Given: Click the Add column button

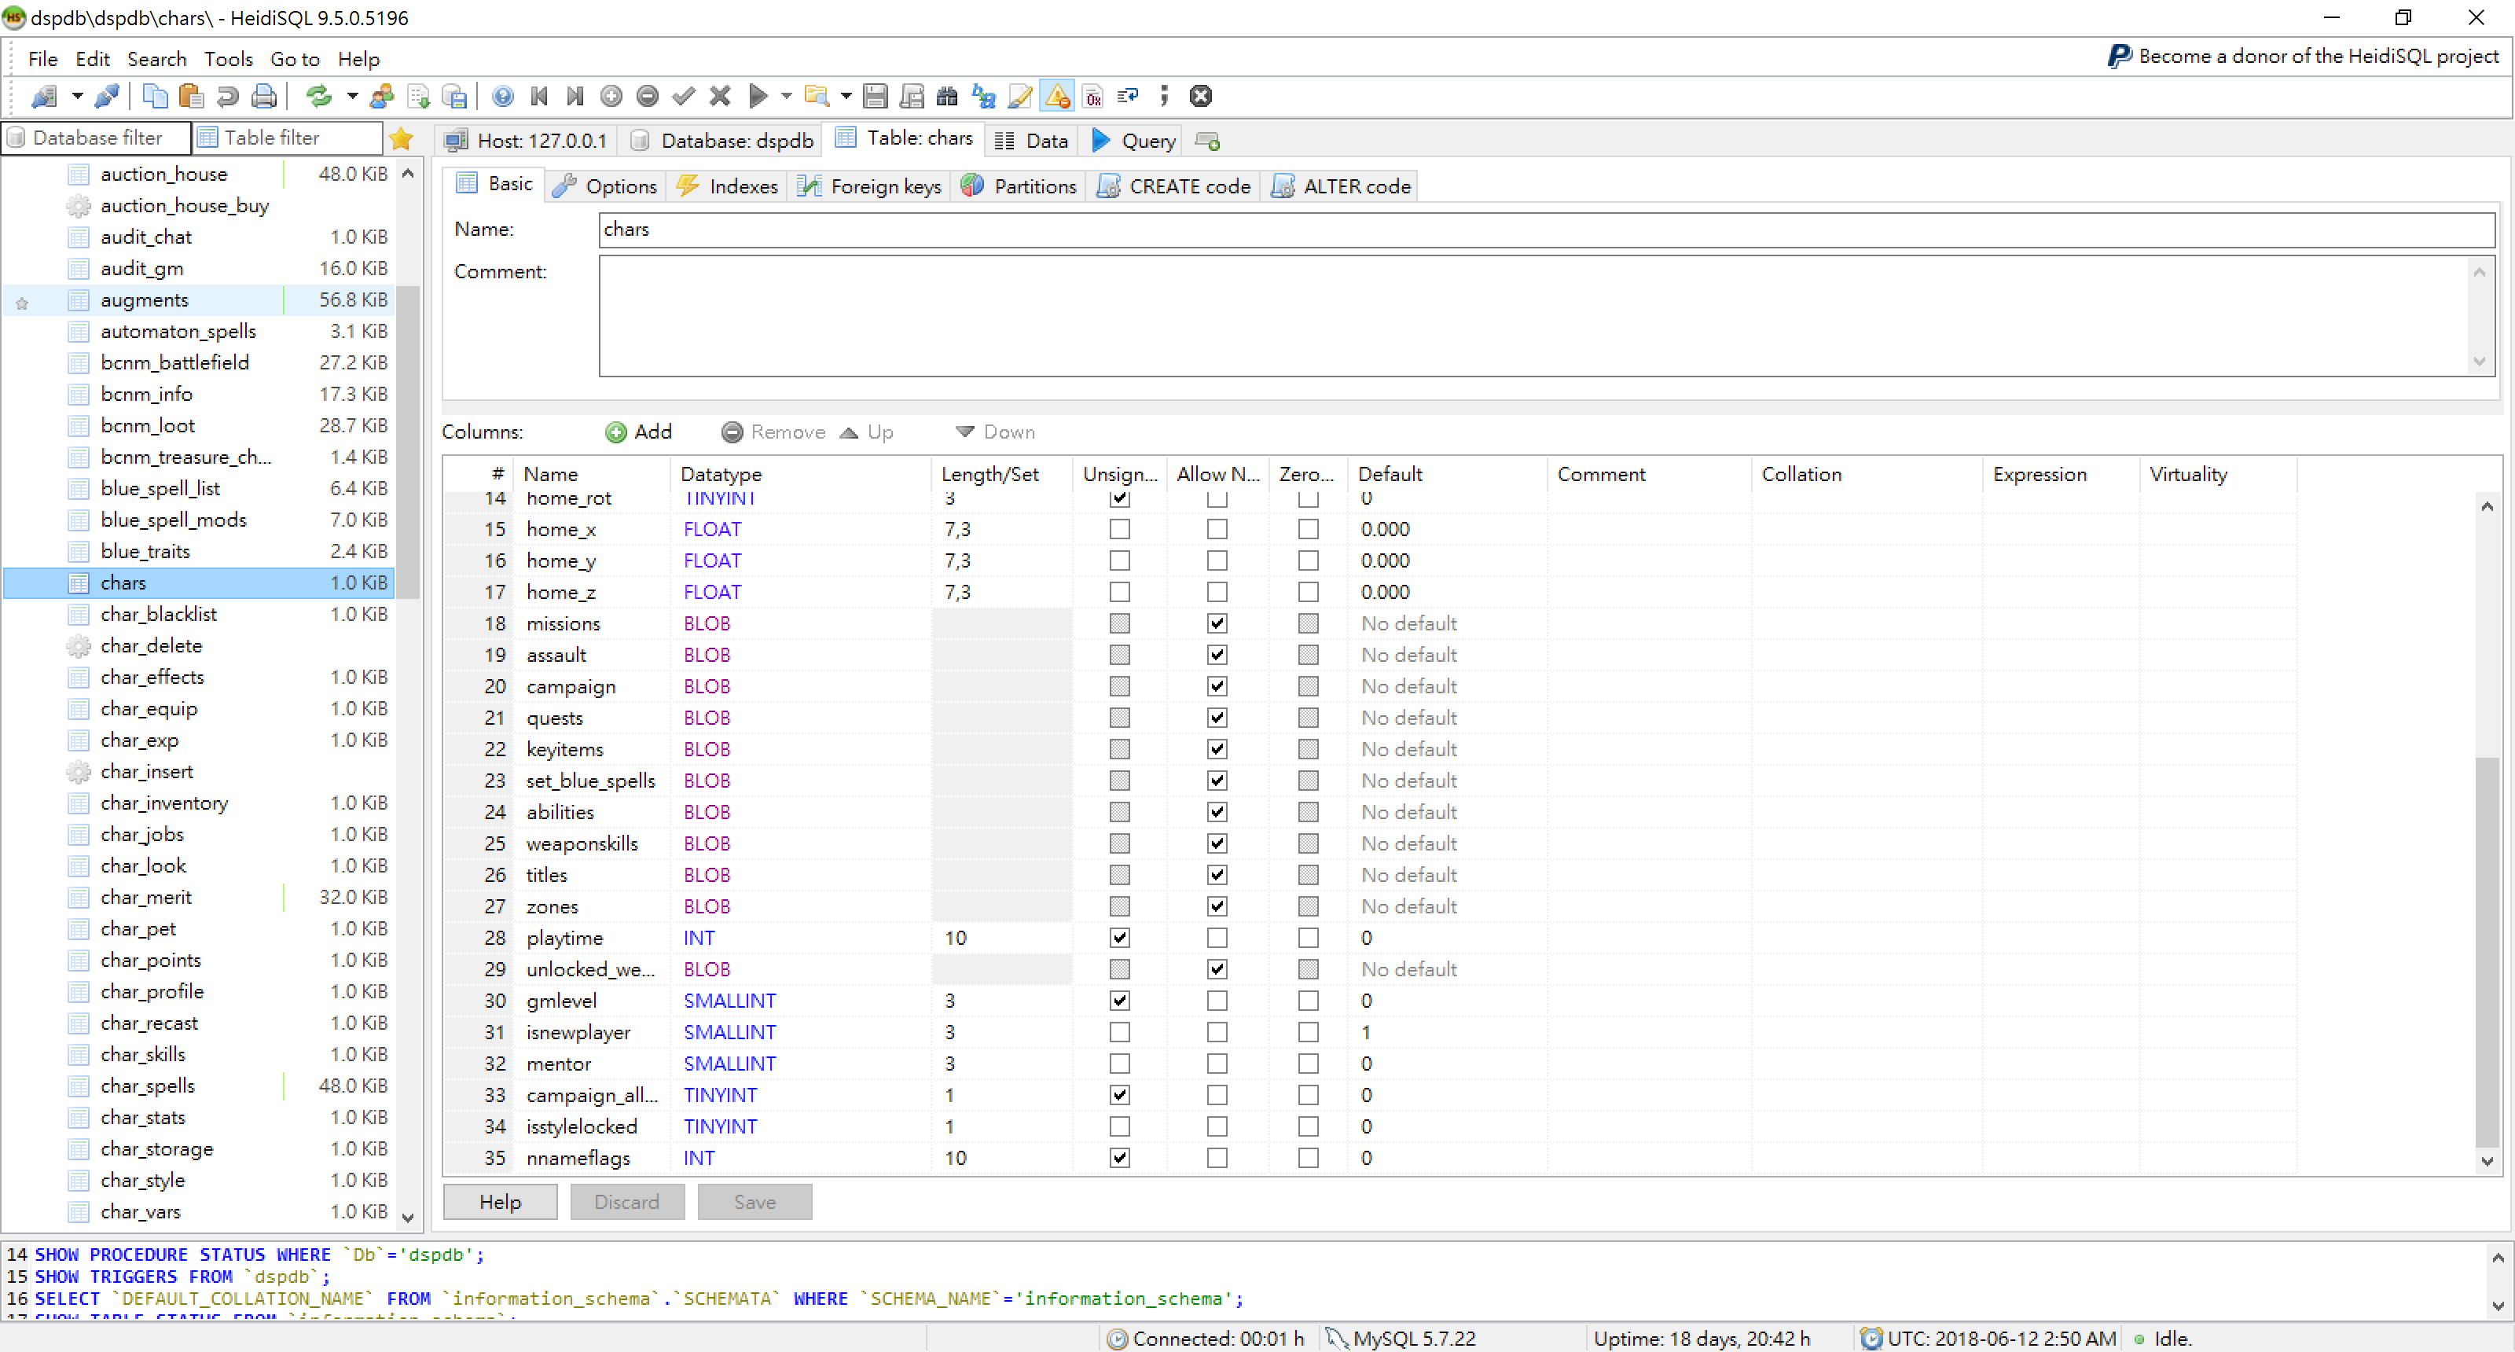Looking at the screenshot, I should coord(638,432).
